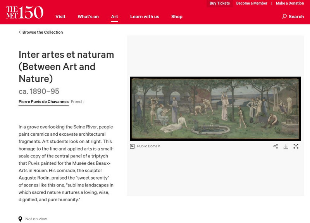Image resolution: width=310 pixels, height=223 pixels.
Task: Click the French nationality text
Action: [77, 102]
